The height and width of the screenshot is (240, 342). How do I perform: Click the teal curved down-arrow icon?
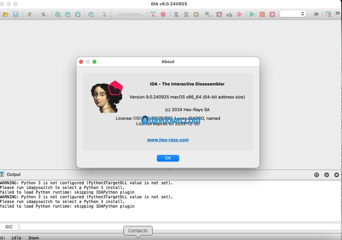(x=104, y=14)
